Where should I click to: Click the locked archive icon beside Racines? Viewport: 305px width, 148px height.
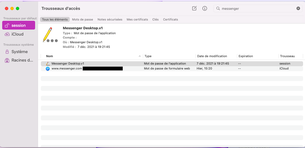(x=7, y=60)
